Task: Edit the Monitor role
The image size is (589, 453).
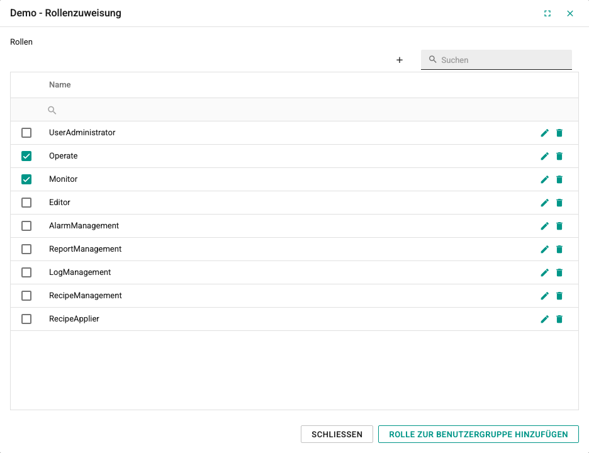Action: 544,179
